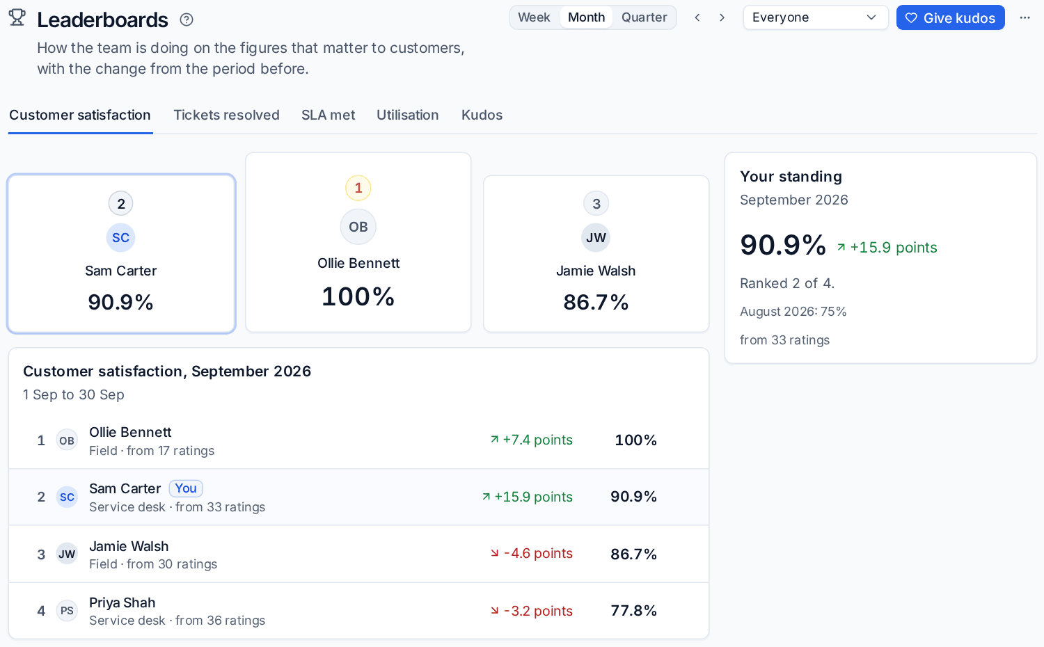Screen dimensions: 1044x647
Task: Click 'Field · from 30 ratings' under Jamie Walsh
Action: (x=153, y=564)
